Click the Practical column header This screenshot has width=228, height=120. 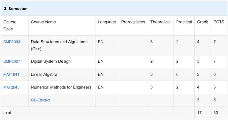[x=184, y=22]
